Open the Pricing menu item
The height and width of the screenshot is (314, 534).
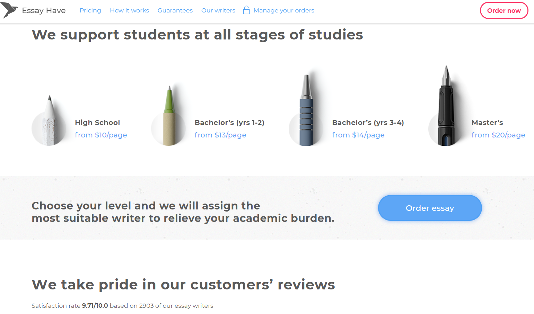(x=90, y=10)
